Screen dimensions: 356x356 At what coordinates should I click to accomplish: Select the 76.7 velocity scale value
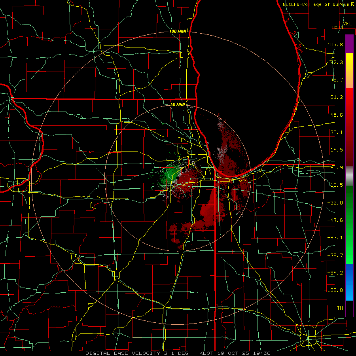point(337,80)
